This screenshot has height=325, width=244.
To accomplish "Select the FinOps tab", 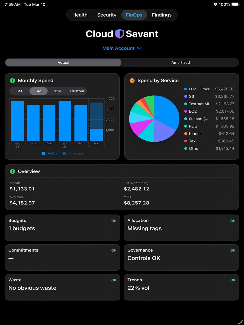I will [x=134, y=15].
